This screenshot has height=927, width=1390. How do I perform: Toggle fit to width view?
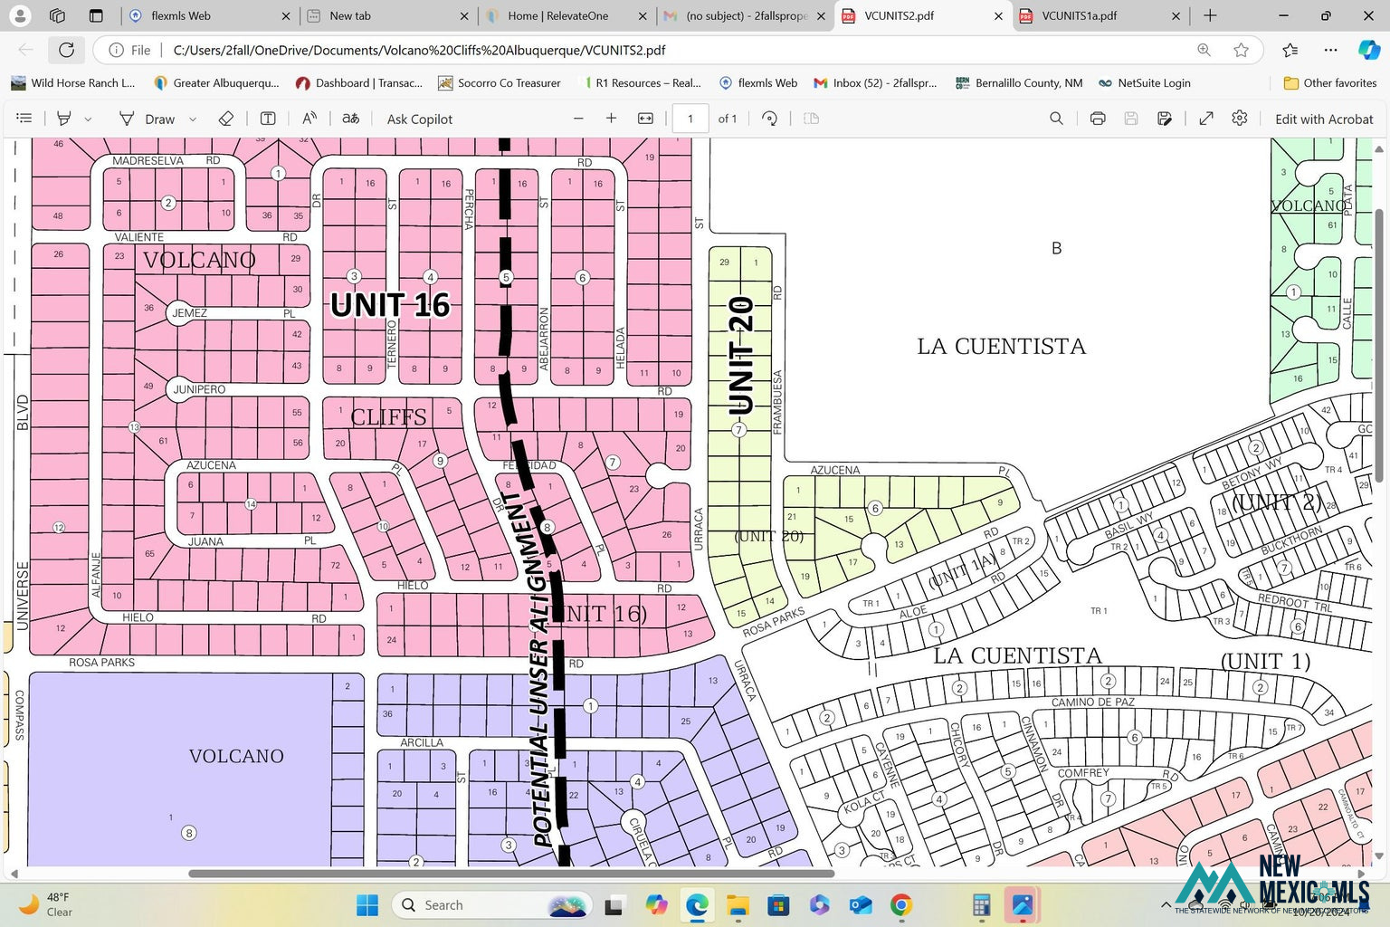tap(645, 119)
